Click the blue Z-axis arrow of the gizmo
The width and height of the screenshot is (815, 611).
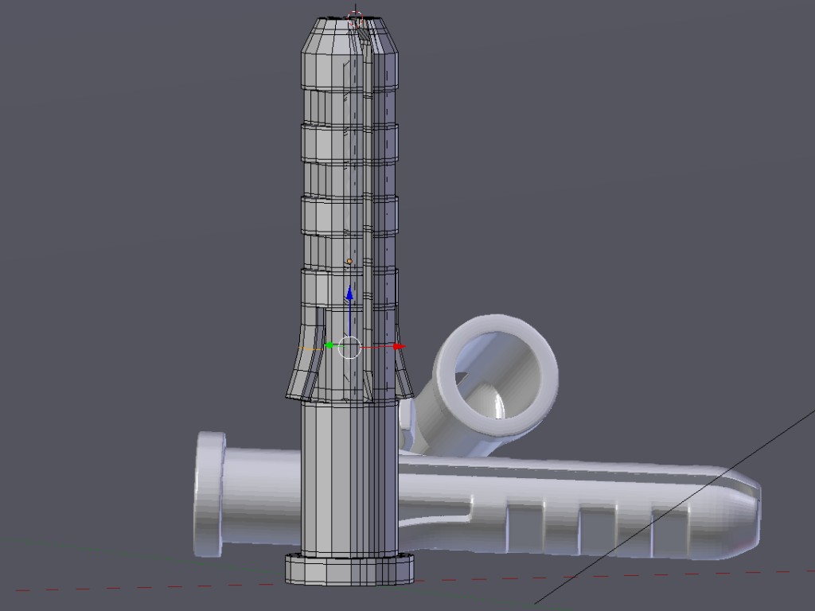349,295
